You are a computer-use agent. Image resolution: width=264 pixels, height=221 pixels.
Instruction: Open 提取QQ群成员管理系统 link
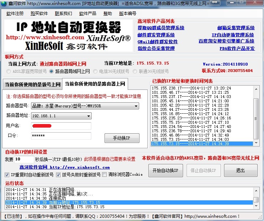[x=161, y=28]
